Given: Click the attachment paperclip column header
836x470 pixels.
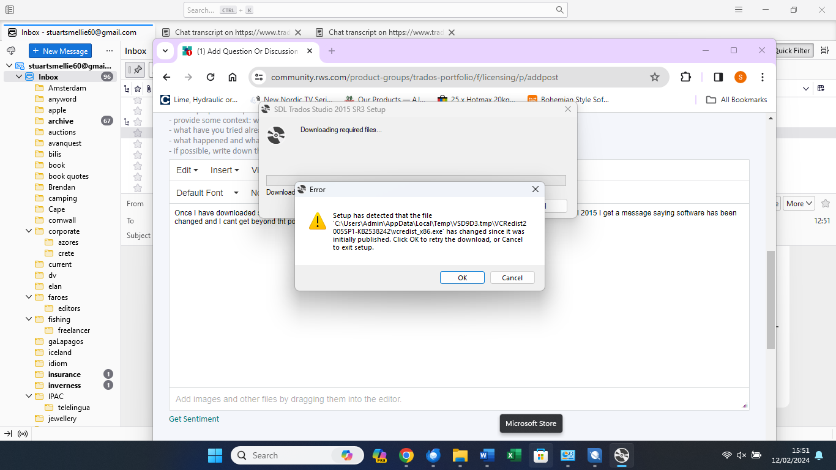Looking at the screenshot, I should (x=148, y=89).
